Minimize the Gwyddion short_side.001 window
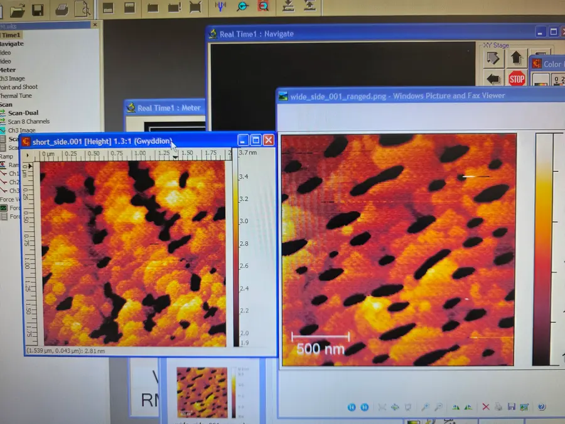The image size is (565, 424). [x=243, y=140]
